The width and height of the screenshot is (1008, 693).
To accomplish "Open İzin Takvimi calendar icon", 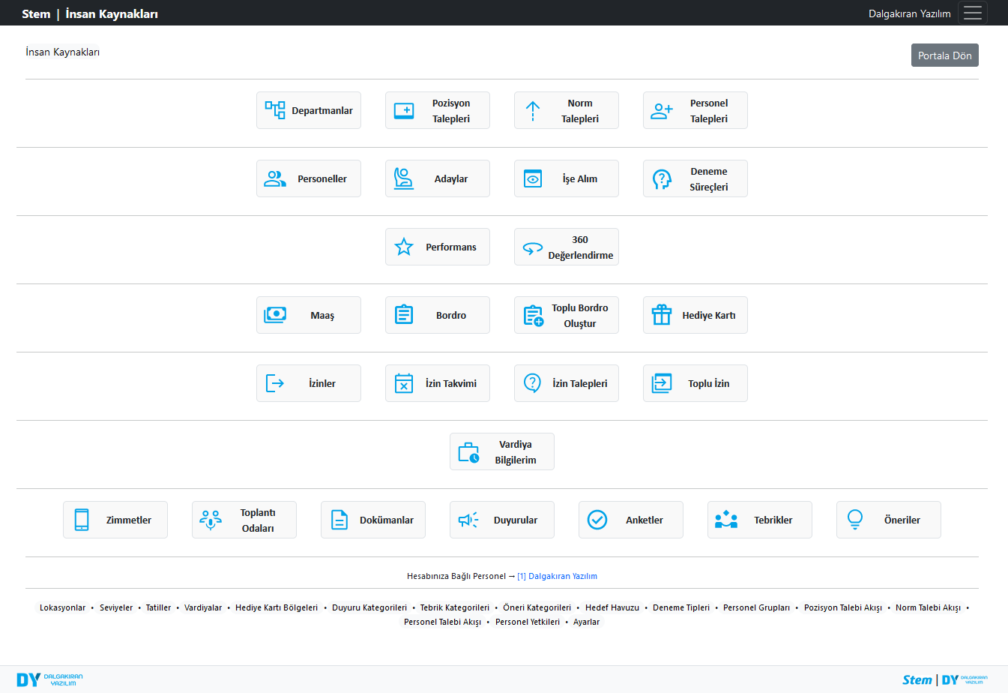I will click(404, 383).
